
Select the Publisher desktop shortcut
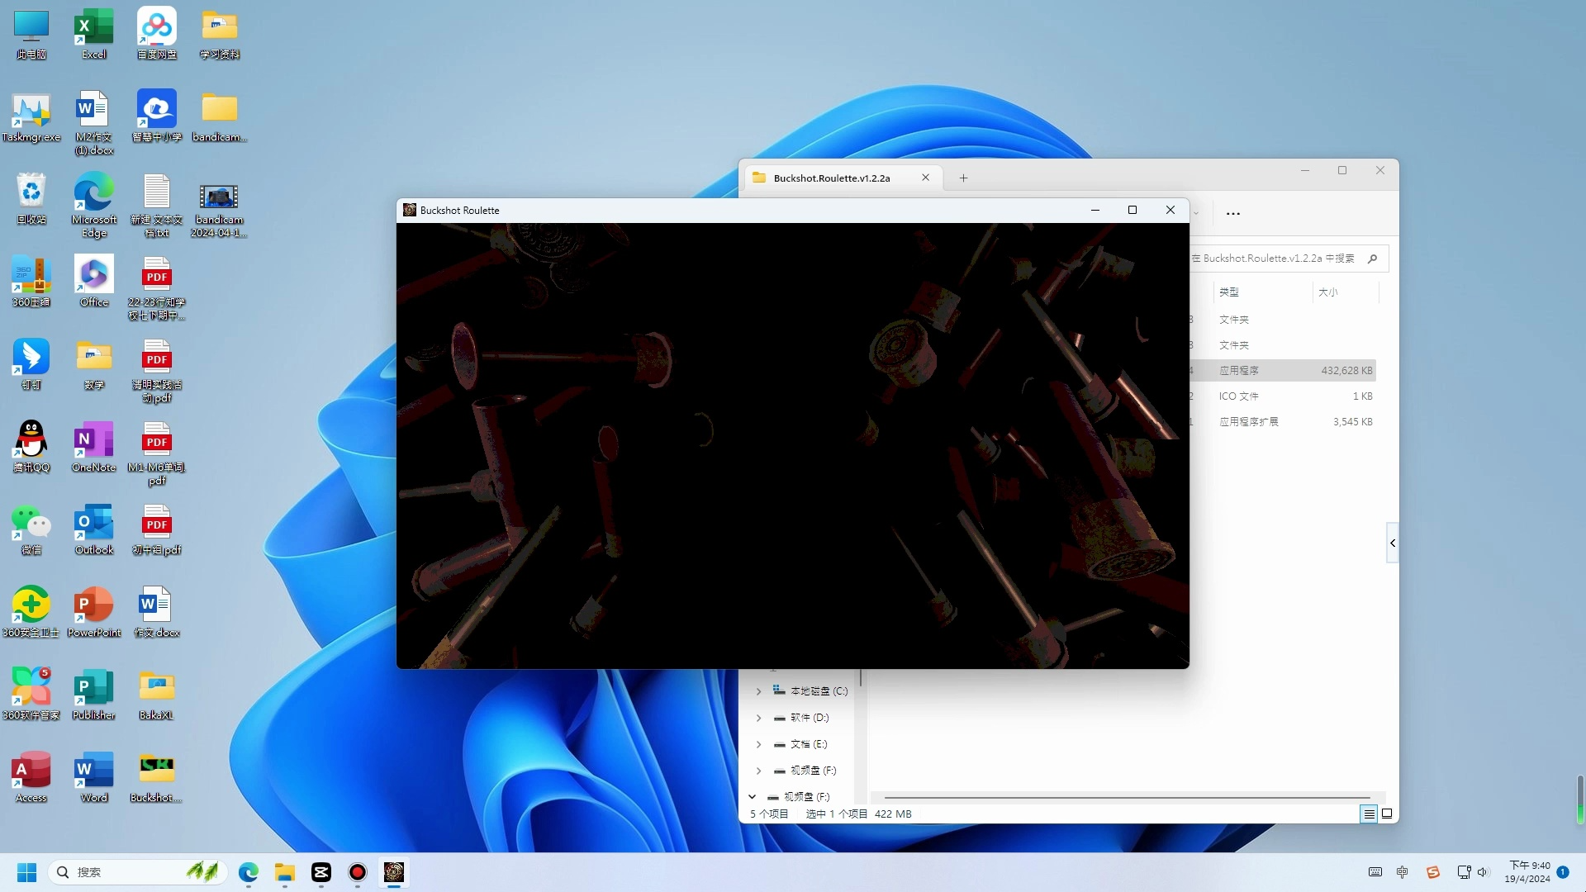[x=94, y=695]
